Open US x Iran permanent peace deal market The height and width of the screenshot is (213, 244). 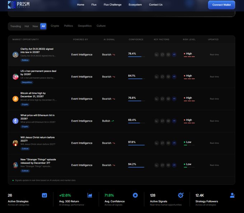click(38, 73)
